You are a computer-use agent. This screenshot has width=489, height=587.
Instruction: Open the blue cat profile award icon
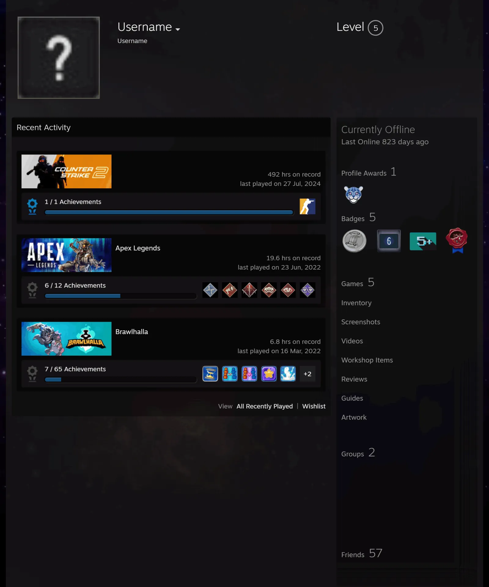coord(354,194)
